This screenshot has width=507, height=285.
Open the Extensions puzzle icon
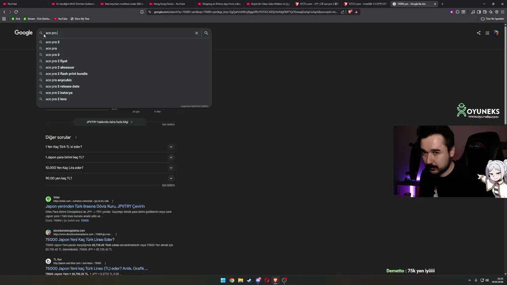click(457, 12)
